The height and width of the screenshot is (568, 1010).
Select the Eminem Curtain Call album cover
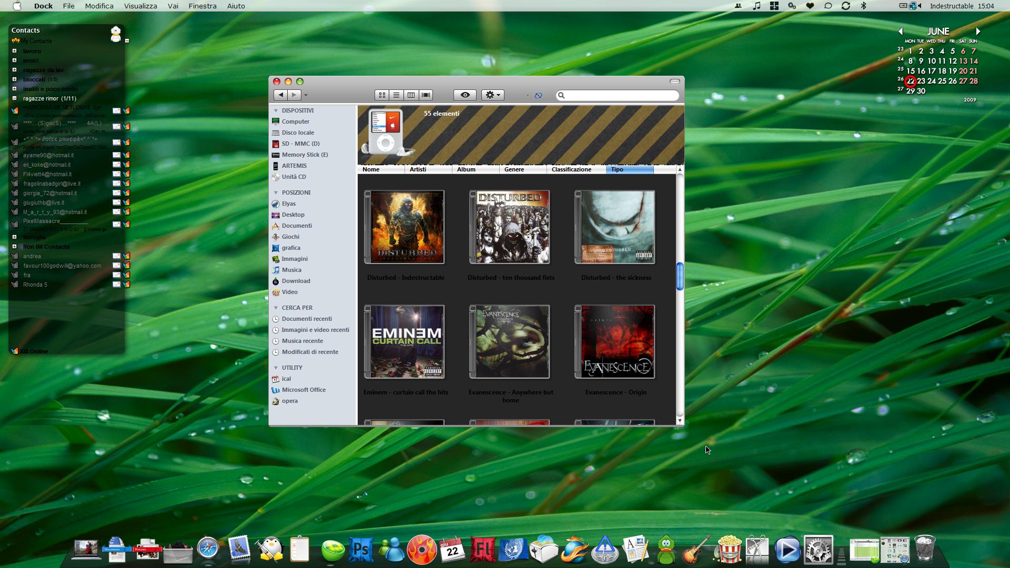pyautogui.click(x=405, y=341)
